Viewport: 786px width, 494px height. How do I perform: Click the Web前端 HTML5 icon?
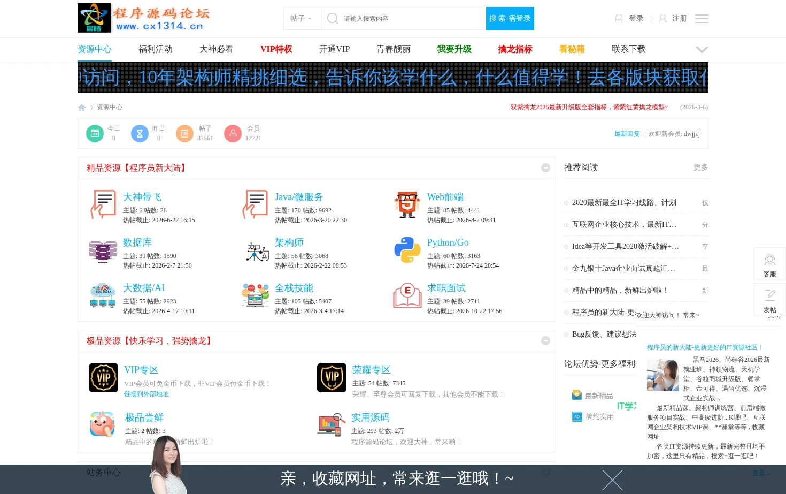[407, 204]
